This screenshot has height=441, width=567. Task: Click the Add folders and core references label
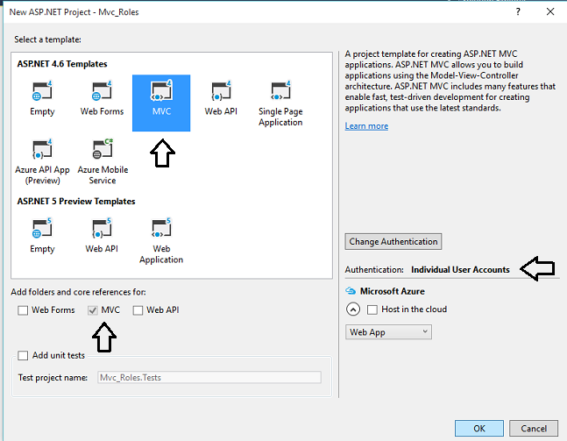79,292
